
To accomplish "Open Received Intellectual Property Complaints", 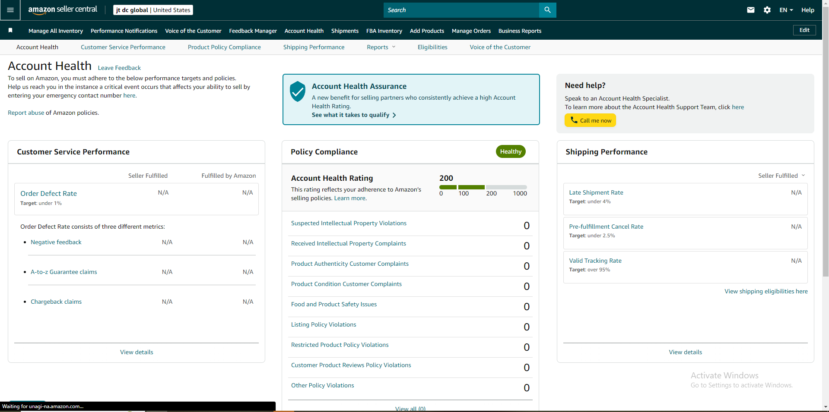I will 349,243.
